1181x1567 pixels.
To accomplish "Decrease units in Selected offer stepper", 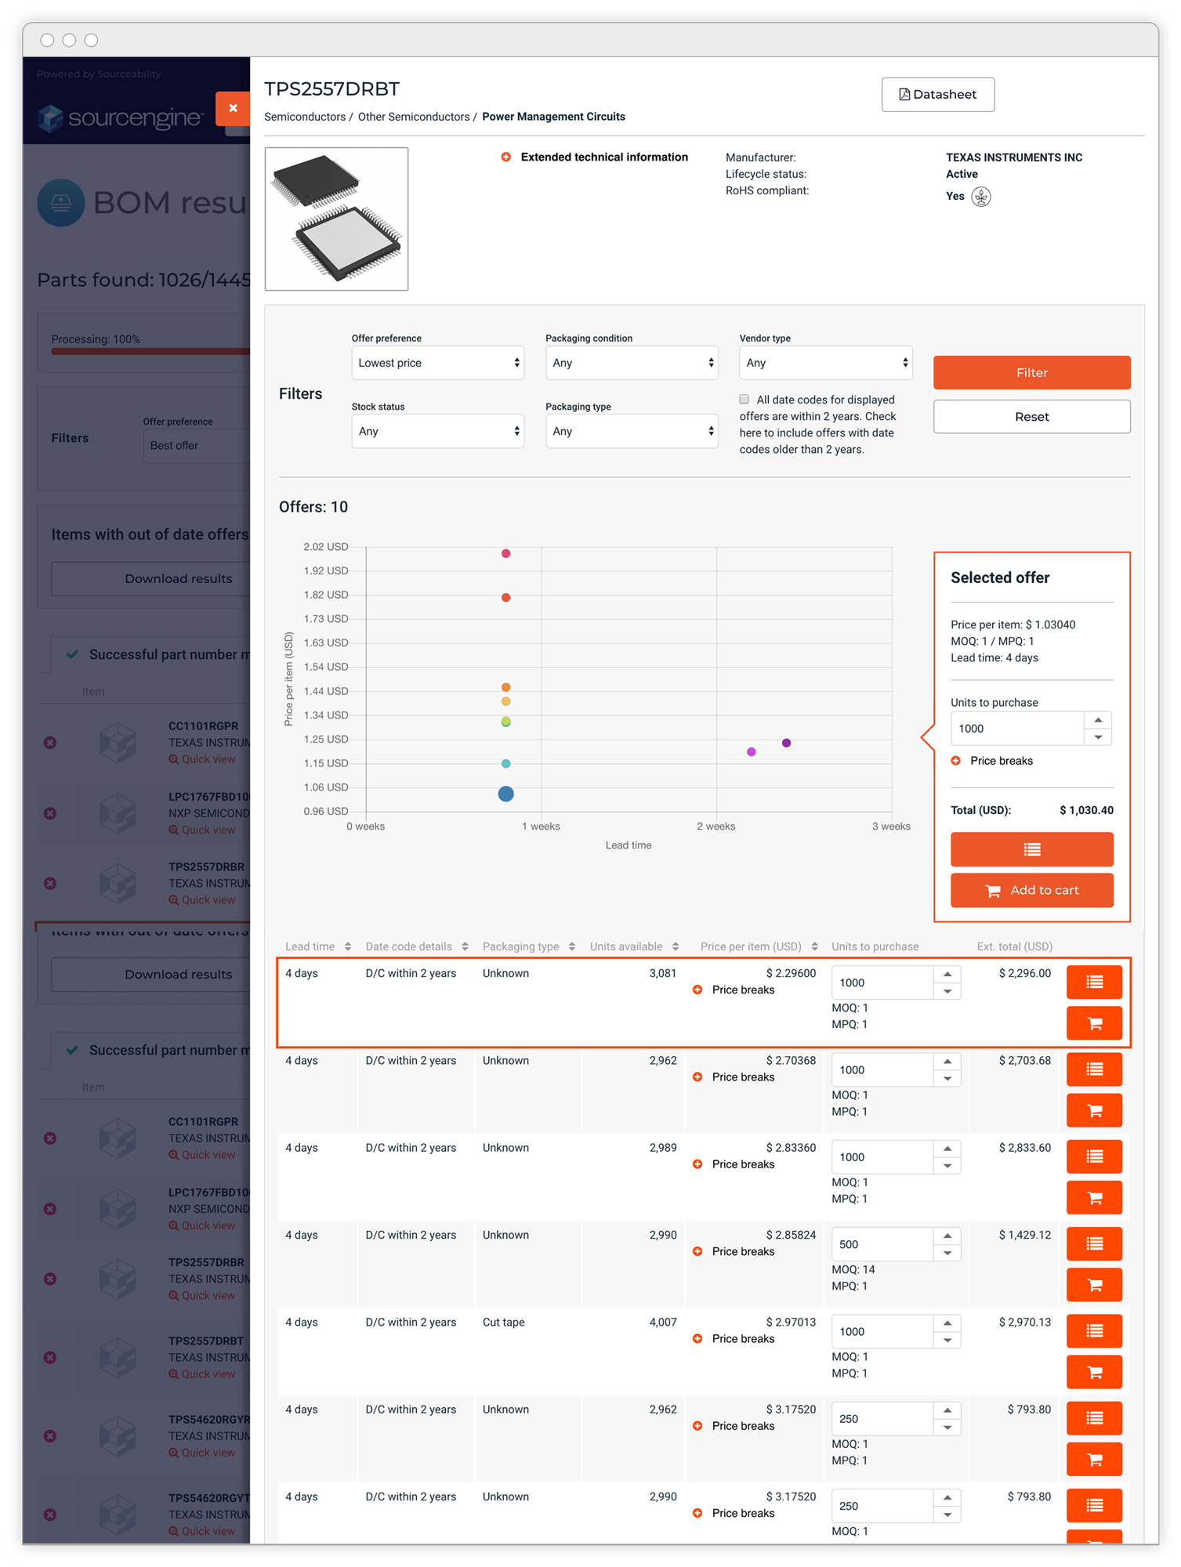I will [1098, 737].
